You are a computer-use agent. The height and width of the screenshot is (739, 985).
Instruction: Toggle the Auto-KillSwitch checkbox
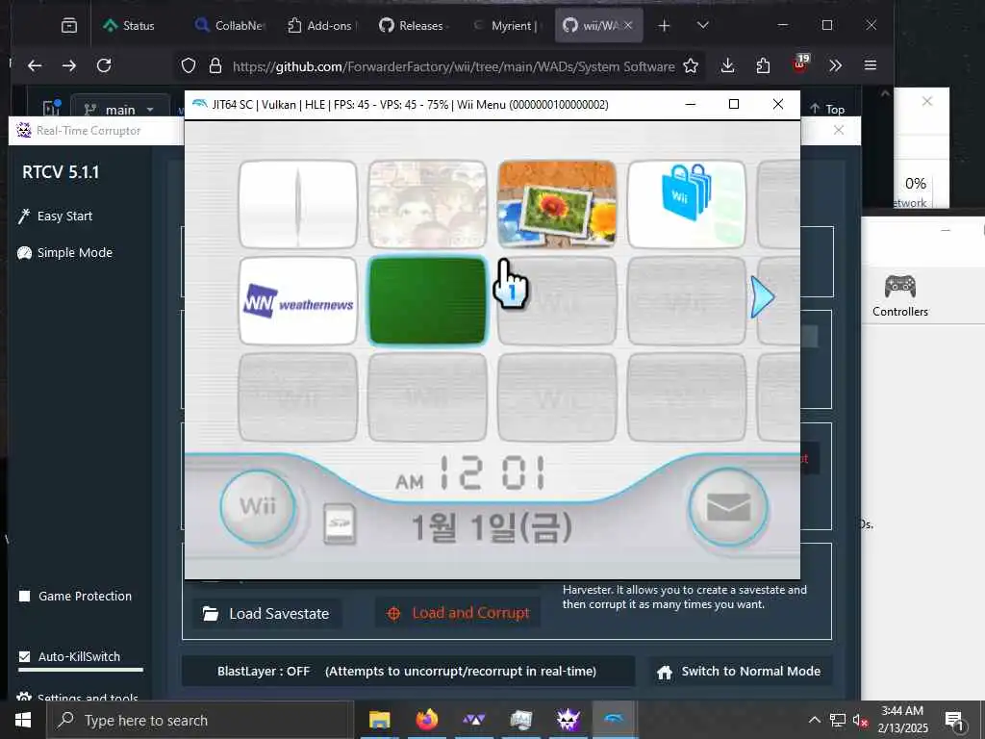(24, 656)
